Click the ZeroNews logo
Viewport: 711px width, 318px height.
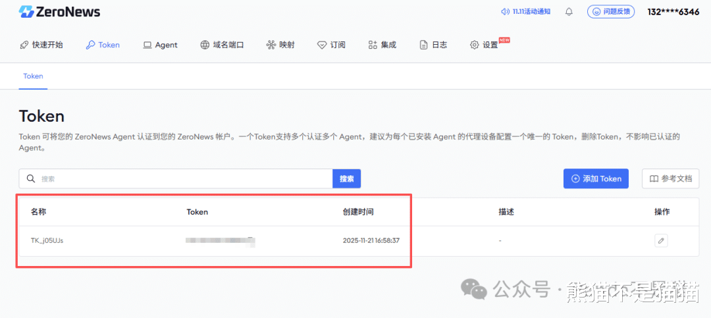[x=59, y=12]
